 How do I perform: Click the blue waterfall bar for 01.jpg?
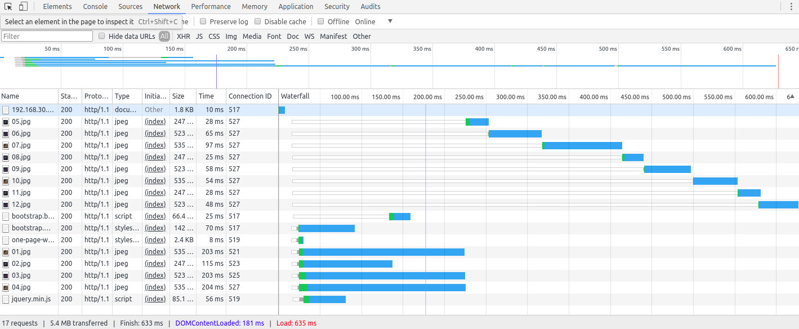(x=383, y=252)
